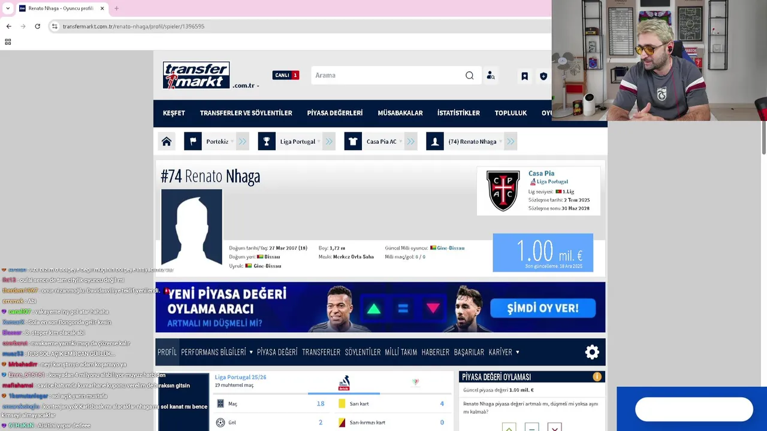Open the Liga Portugal breadcrumb dropdown
Image resolution: width=767 pixels, height=431 pixels.
300,142
